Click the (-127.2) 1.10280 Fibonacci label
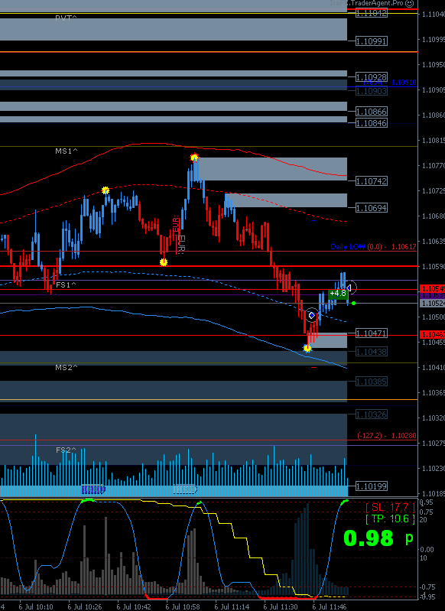The height and width of the screenshot is (611, 445). 387,436
